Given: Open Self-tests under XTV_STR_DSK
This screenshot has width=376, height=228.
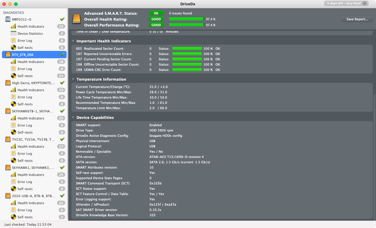Looking at the screenshot, I should click(25, 76).
